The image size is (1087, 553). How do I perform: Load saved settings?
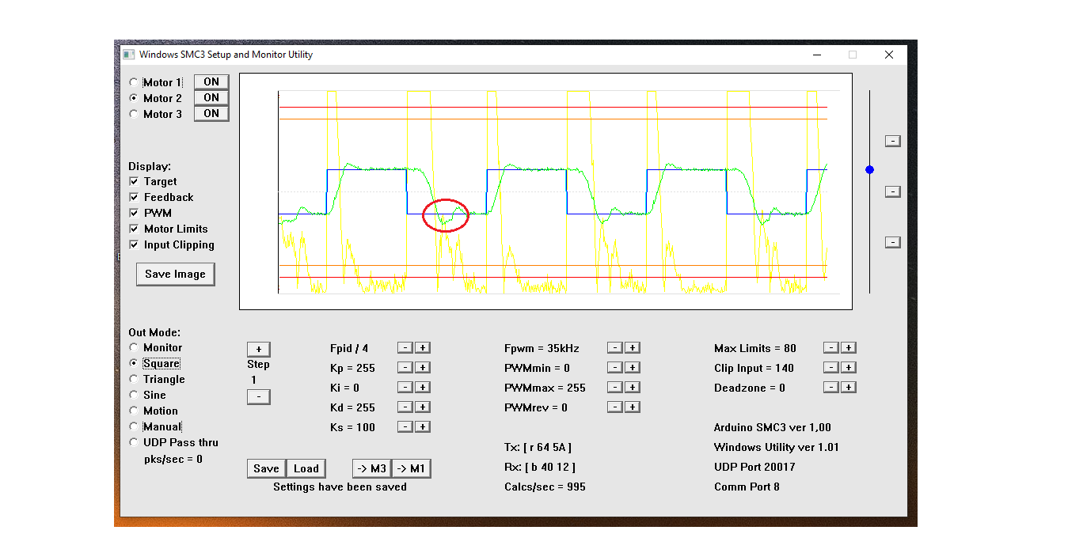pyautogui.click(x=306, y=468)
